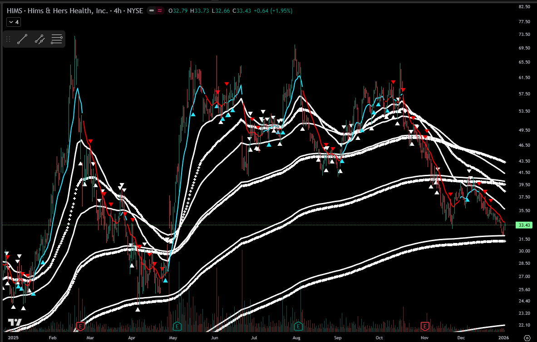Open the green earnings marker near August
The height and width of the screenshot is (342, 537).
(298, 326)
